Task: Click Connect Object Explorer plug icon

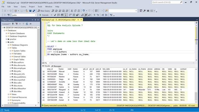Action: (13, 24)
